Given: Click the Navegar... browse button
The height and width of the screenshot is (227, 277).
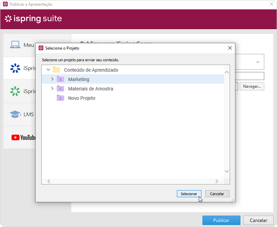Looking at the screenshot, I should coord(252,86).
